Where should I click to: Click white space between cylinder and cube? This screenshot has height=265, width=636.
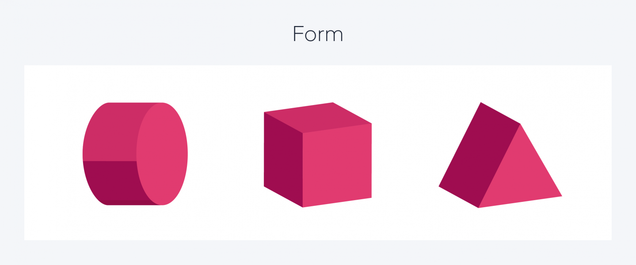pos(225,154)
